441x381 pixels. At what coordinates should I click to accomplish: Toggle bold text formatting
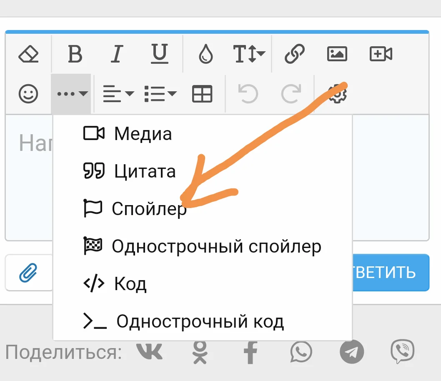[75, 53]
